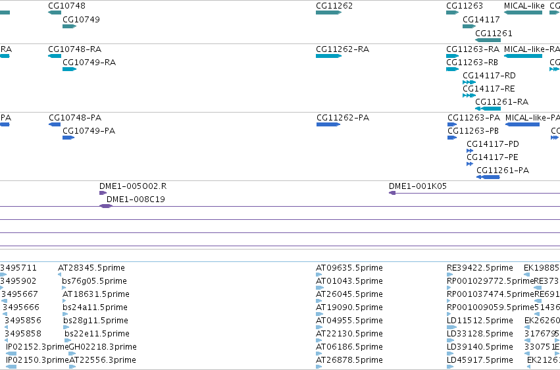Click EST label 3495902
Viewport: 560px width, 370px height.
(x=18, y=281)
